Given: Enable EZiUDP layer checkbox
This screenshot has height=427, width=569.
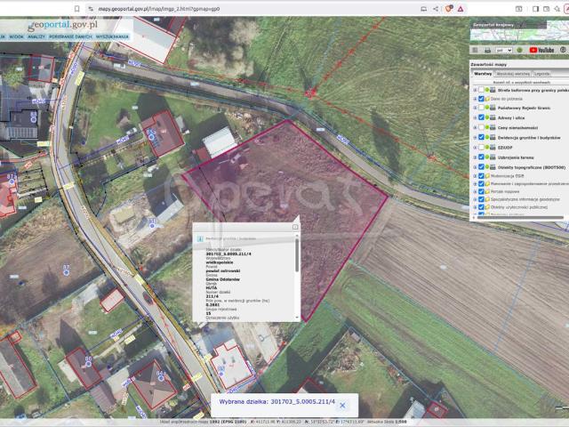Looking at the screenshot, I should tap(481, 148).
